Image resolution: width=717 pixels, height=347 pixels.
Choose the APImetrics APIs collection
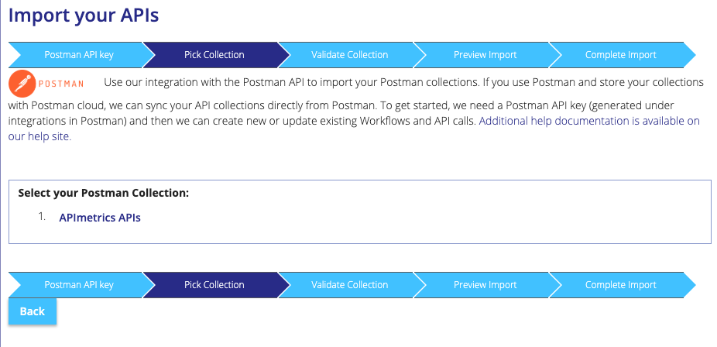100,218
